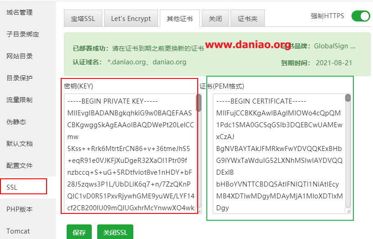Click the certificate box scrollbar thumb

pyautogui.click(x=348, y=98)
